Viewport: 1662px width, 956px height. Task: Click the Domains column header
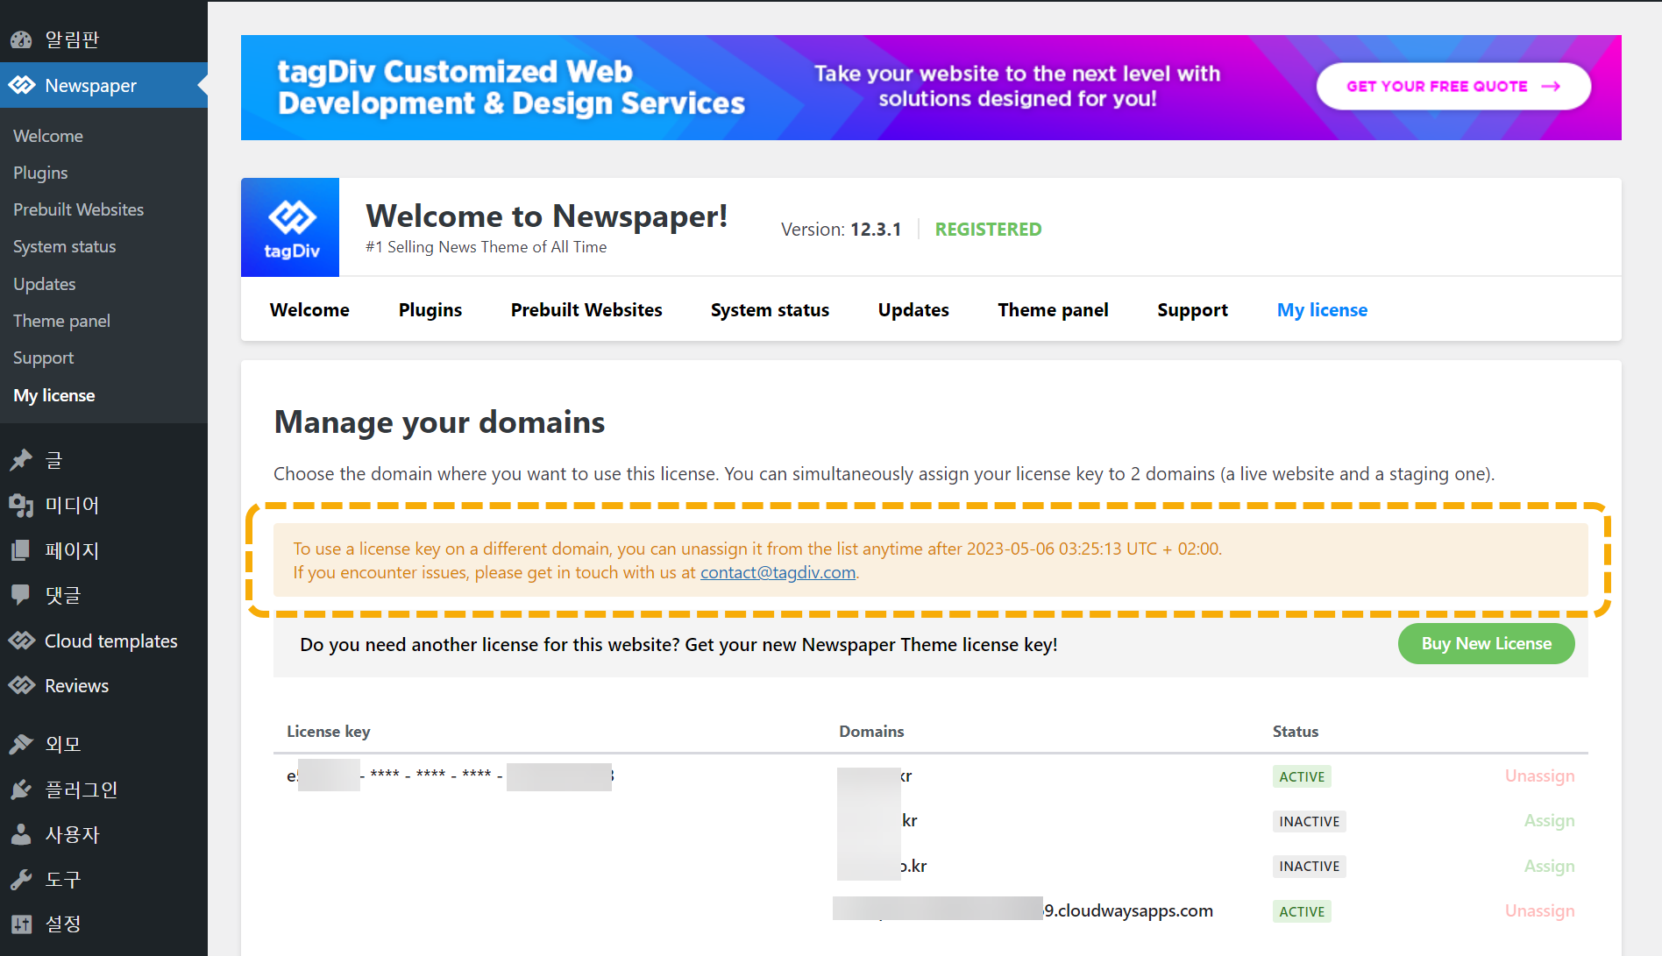click(x=871, y=731)
